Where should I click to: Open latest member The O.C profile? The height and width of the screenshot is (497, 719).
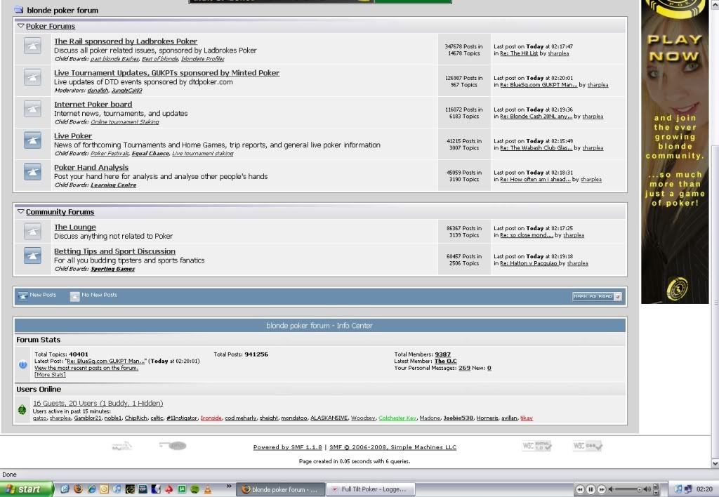pos(446,361)
